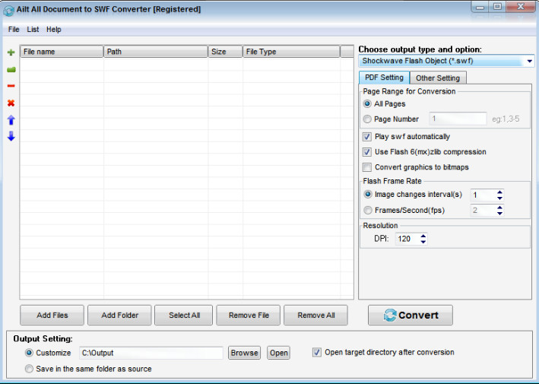This screenshot has width=539, height=384.
Task: Disable Play swf automatically checkbox
Action: point(367,137)
